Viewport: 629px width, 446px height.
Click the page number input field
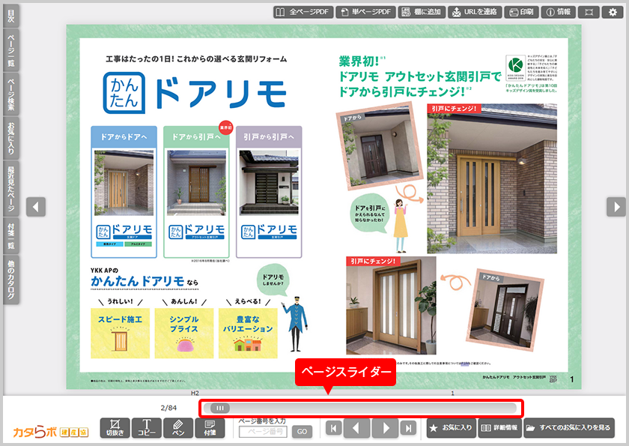pyautogui.click(x=263, y=432)
